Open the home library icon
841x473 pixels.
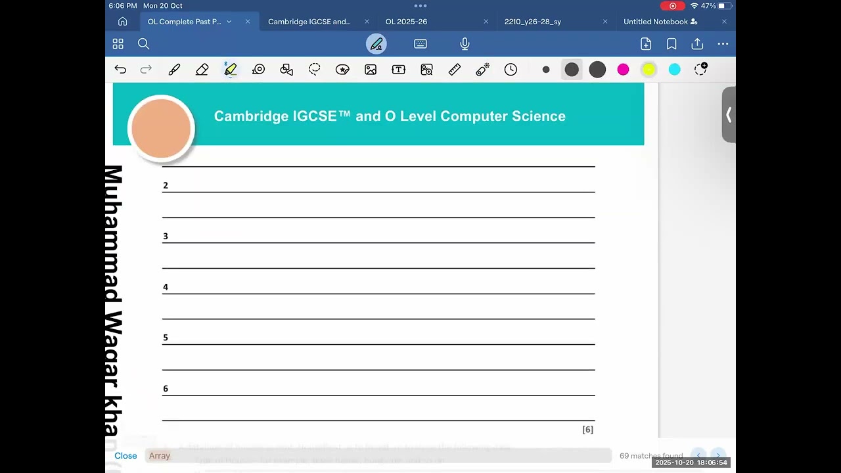[122, 22]
